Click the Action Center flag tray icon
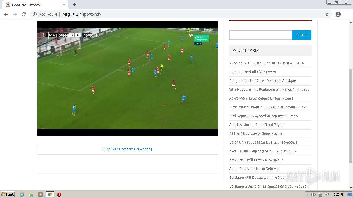The width and height of the screenshot is (353, 198). coord(327,194)
